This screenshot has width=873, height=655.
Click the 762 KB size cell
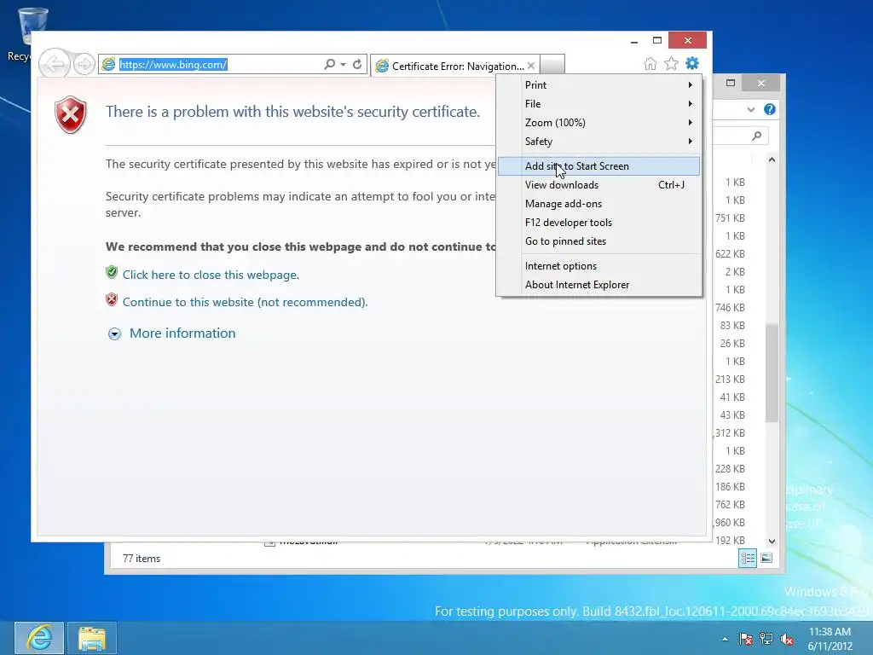[x=730, y=504]
